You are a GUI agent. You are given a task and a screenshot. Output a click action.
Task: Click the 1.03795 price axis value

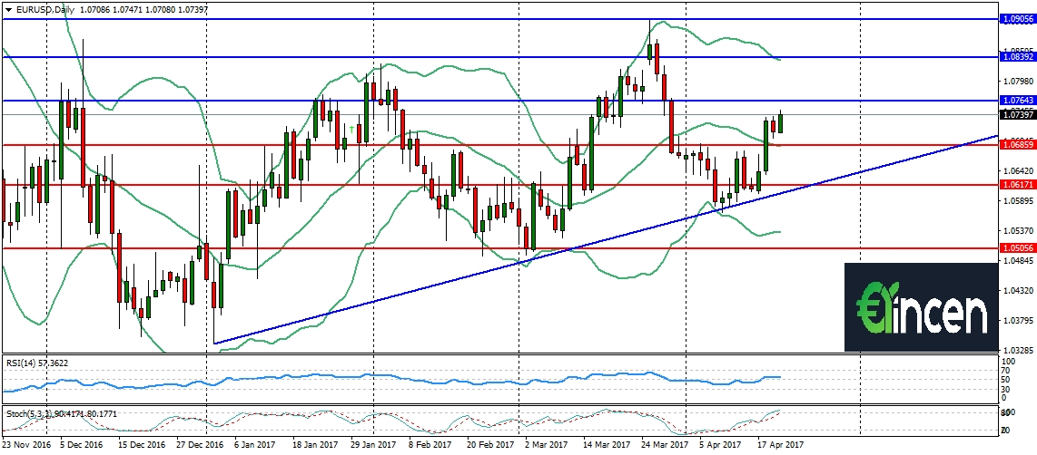pyautogui.click(x=1019, y=321)
